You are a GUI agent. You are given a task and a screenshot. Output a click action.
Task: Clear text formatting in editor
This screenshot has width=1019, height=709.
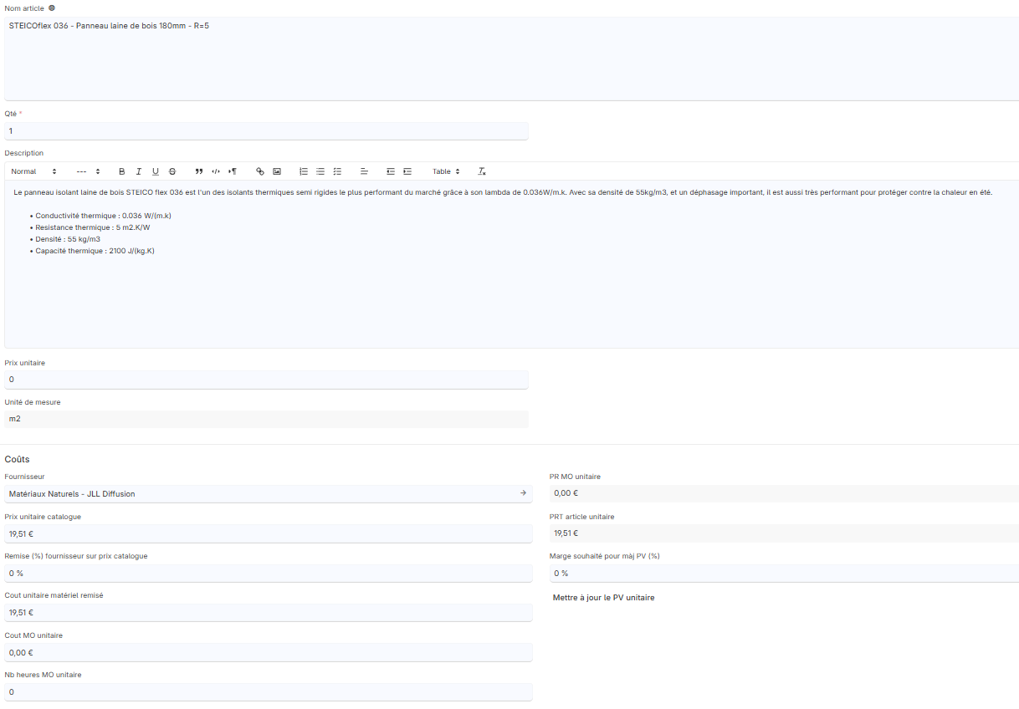click(482, 171)
